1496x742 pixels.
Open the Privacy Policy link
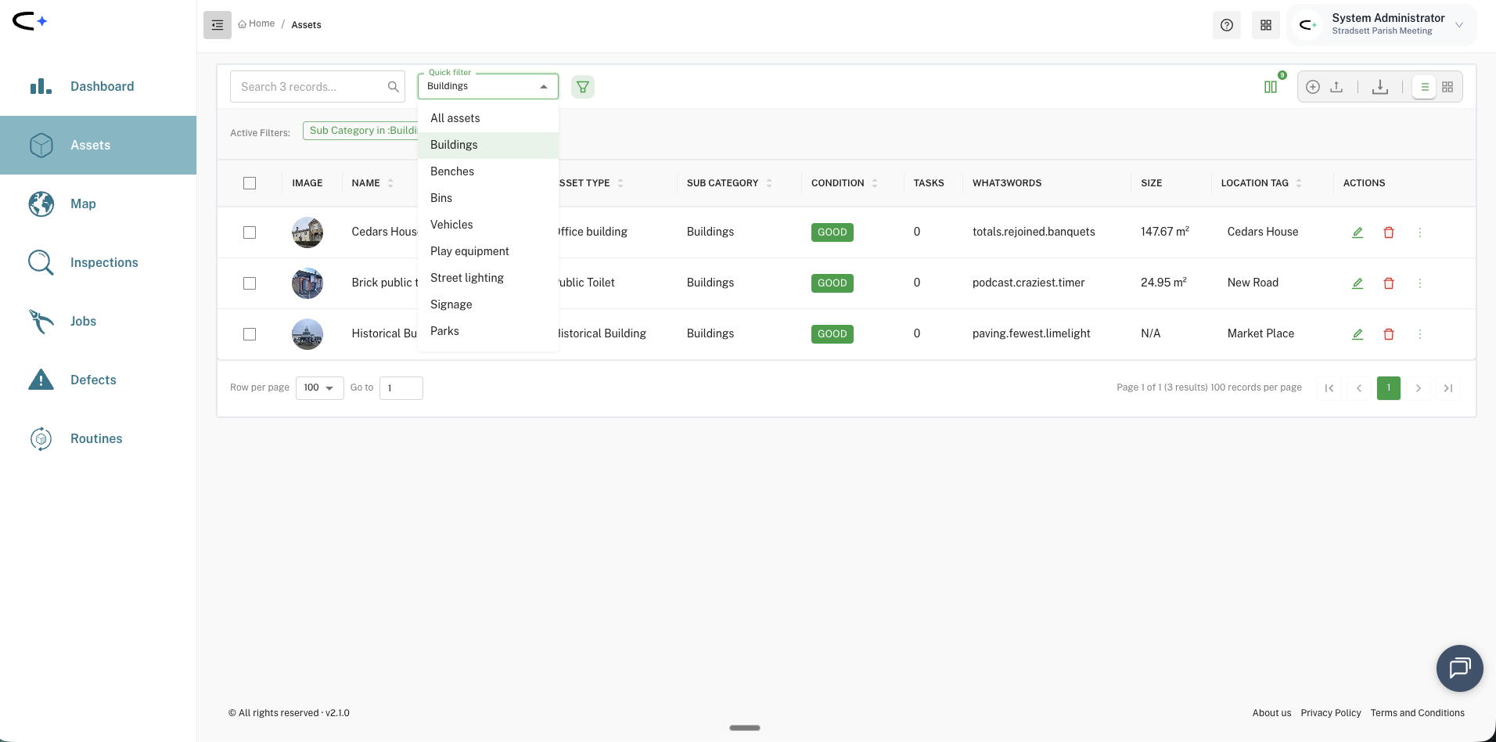click(x=1331, y=713)
